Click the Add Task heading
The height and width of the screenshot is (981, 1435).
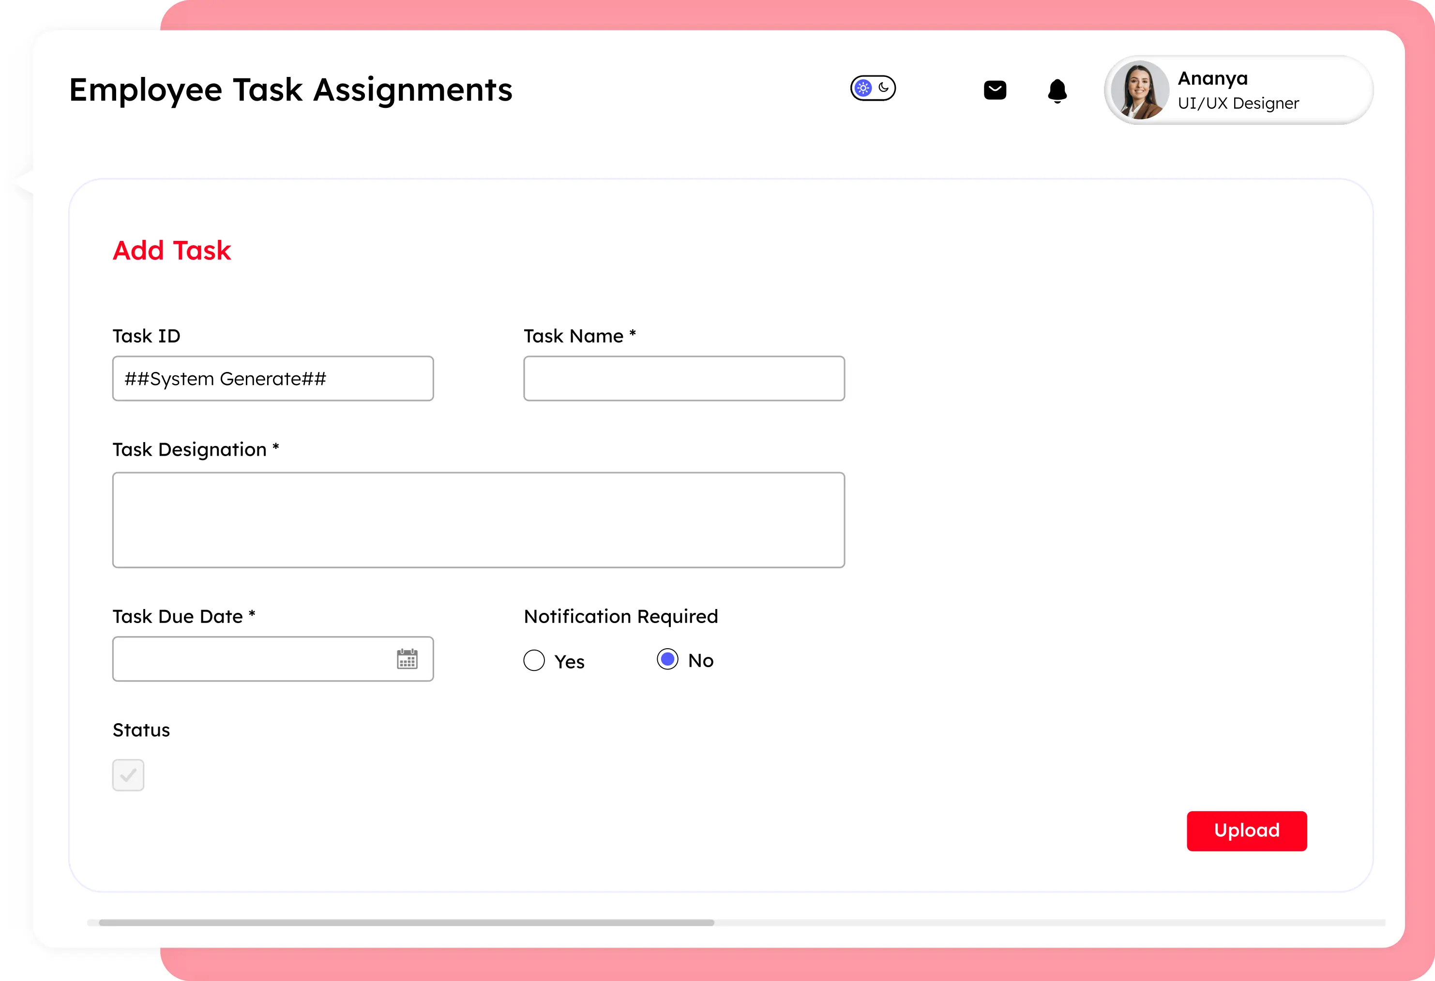[x=172, y=251]
